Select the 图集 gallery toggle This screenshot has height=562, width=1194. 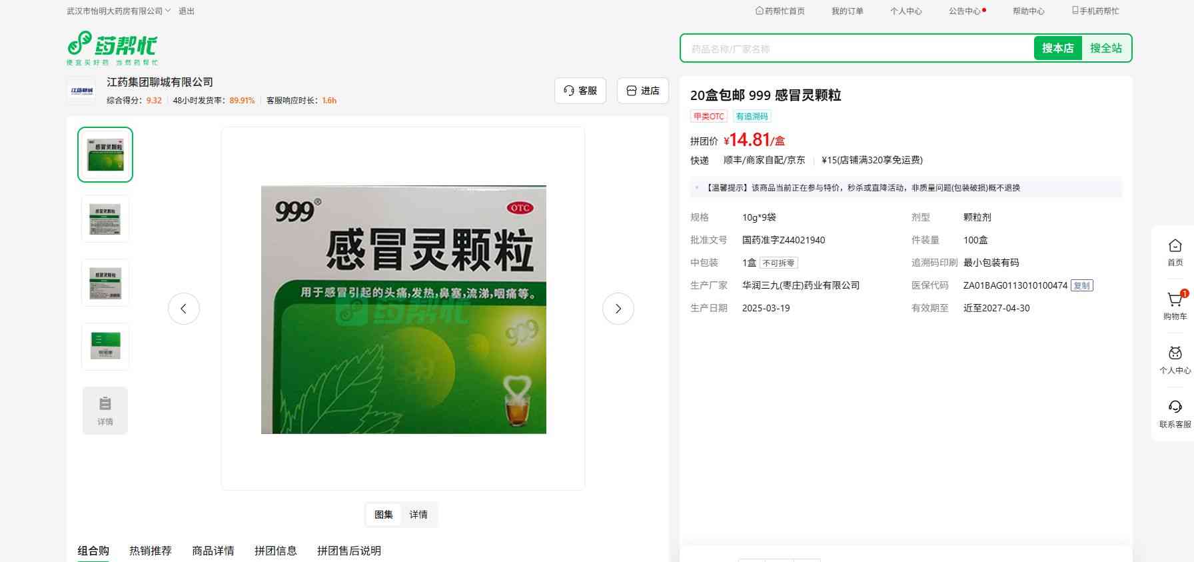coord(384,515)
